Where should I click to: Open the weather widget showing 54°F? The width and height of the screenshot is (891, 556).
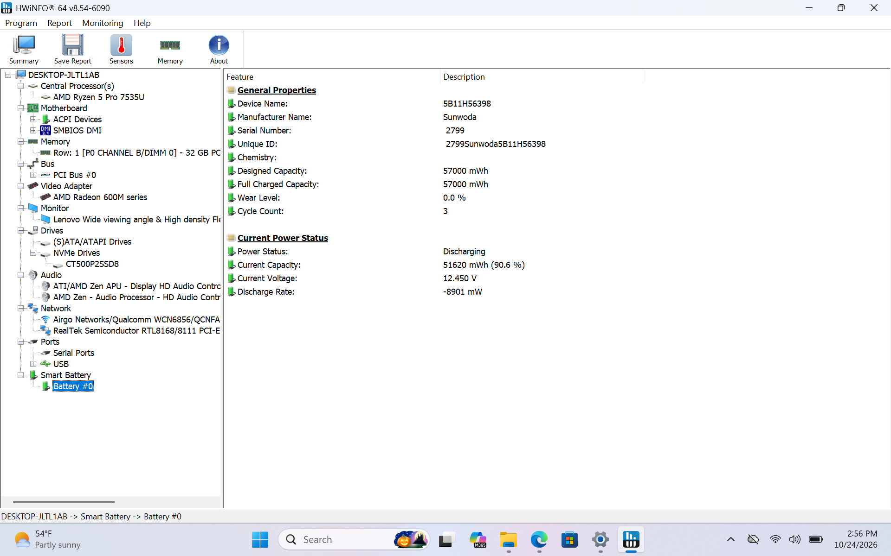tap(47, 539)
